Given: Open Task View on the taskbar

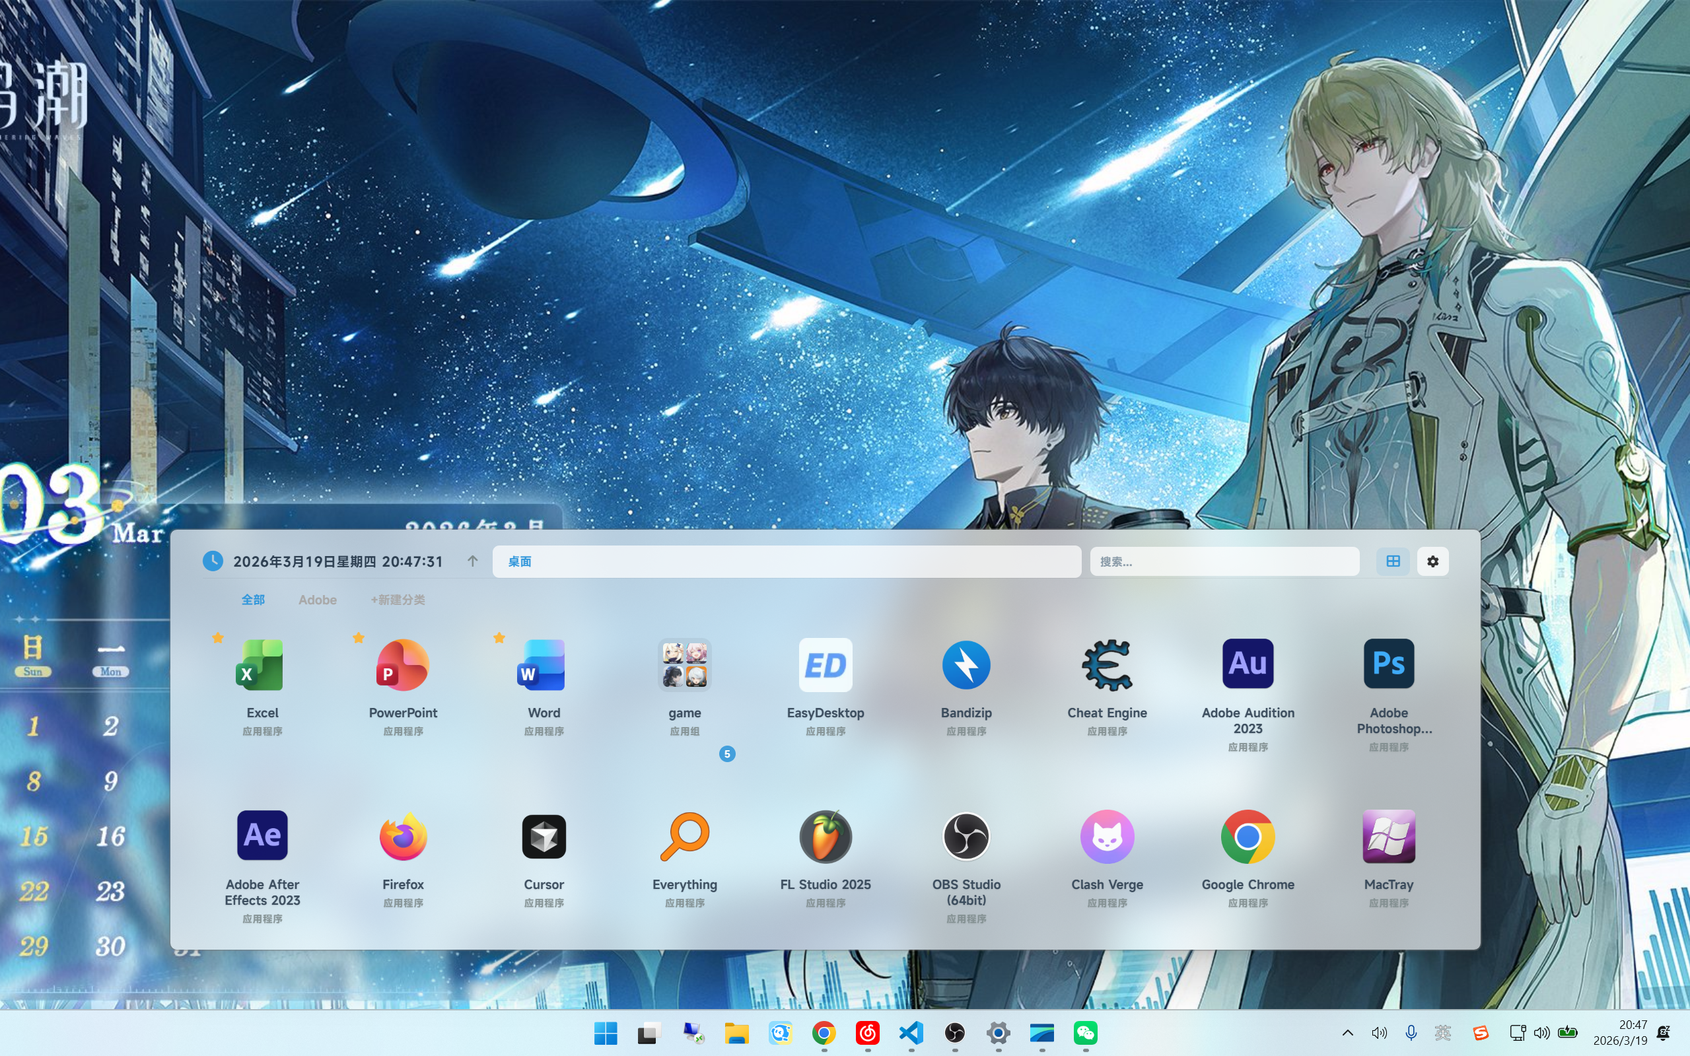Looking at the screenshot, I should pos(649,1032).
